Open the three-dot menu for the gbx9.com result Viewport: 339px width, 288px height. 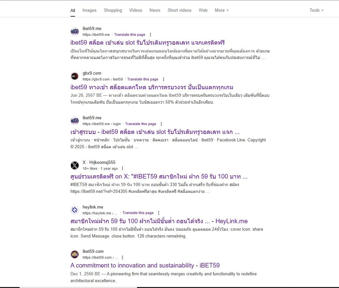tap(163, 79)
